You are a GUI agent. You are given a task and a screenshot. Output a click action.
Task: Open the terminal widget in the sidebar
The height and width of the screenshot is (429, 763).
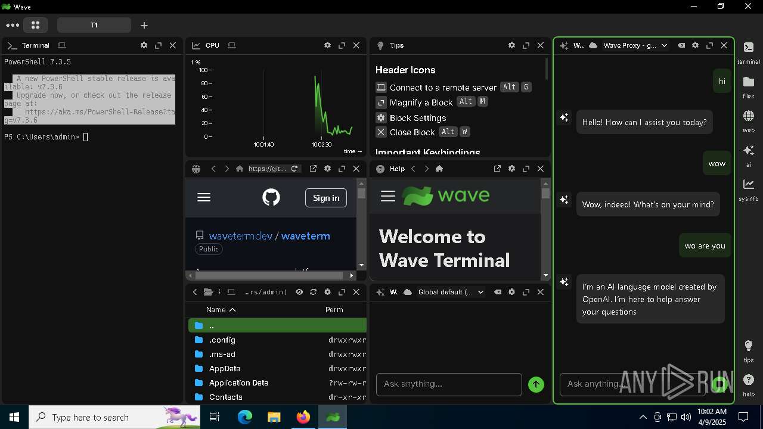748,53
